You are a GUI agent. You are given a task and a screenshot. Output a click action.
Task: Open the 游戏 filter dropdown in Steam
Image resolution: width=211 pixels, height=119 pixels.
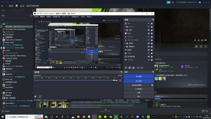(x=15, y=16)
